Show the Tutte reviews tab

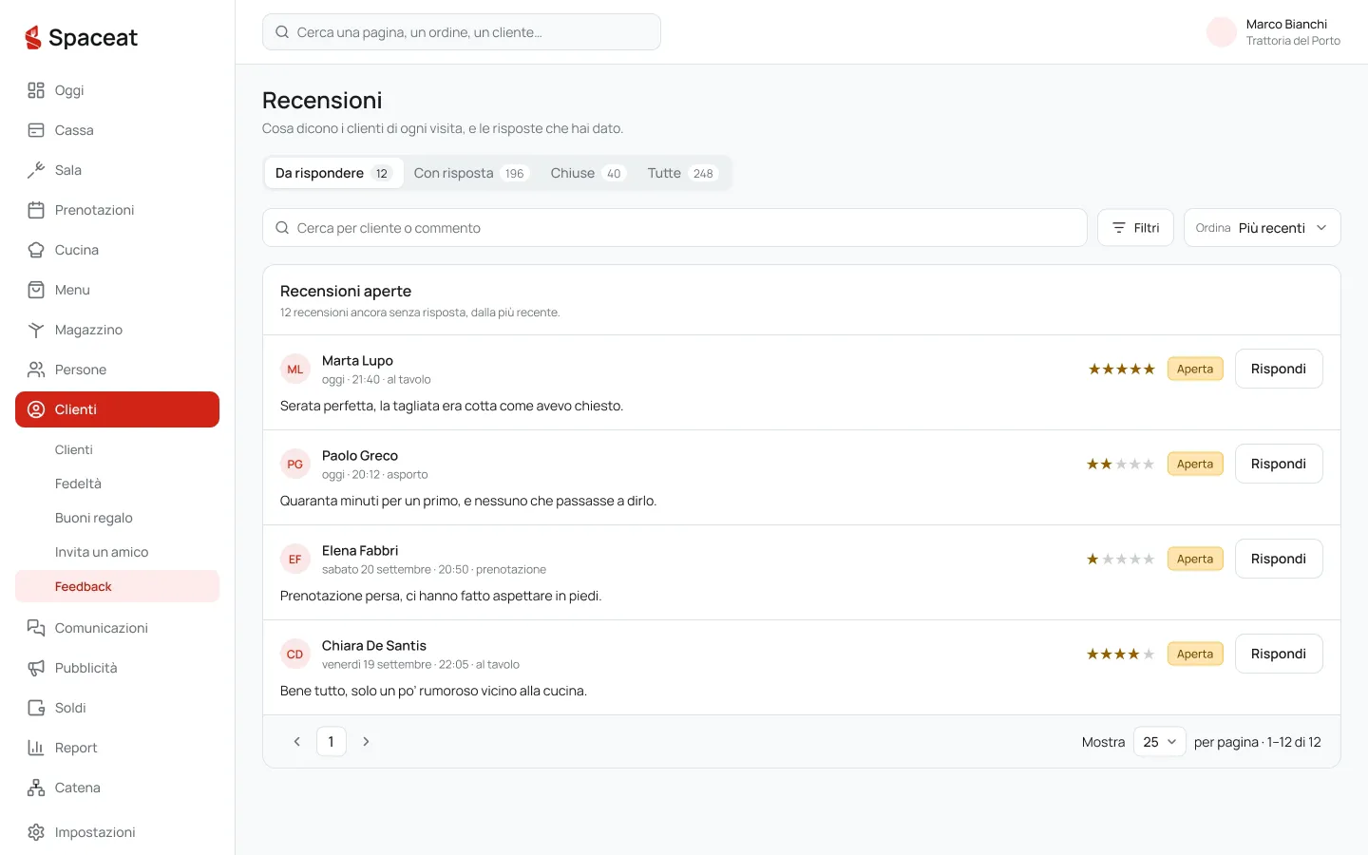coord(682,173)
